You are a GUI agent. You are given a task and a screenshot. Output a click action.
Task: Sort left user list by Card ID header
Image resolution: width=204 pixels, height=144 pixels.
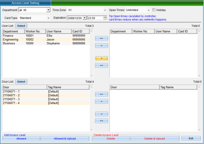point(80,31)
